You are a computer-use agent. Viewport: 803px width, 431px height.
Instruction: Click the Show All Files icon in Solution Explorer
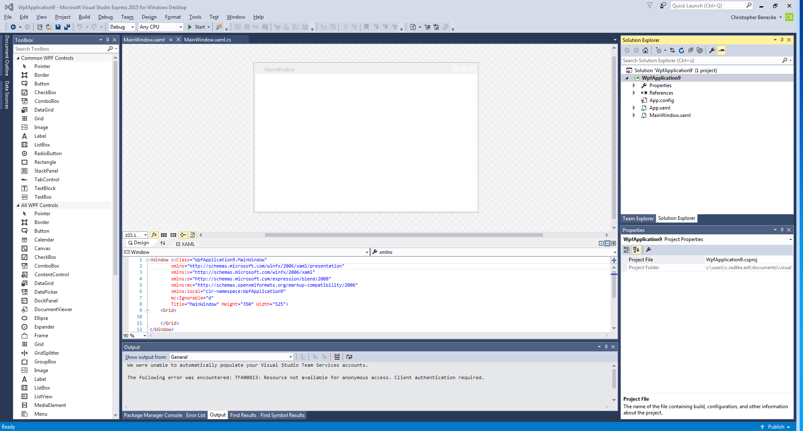[700, 50]
